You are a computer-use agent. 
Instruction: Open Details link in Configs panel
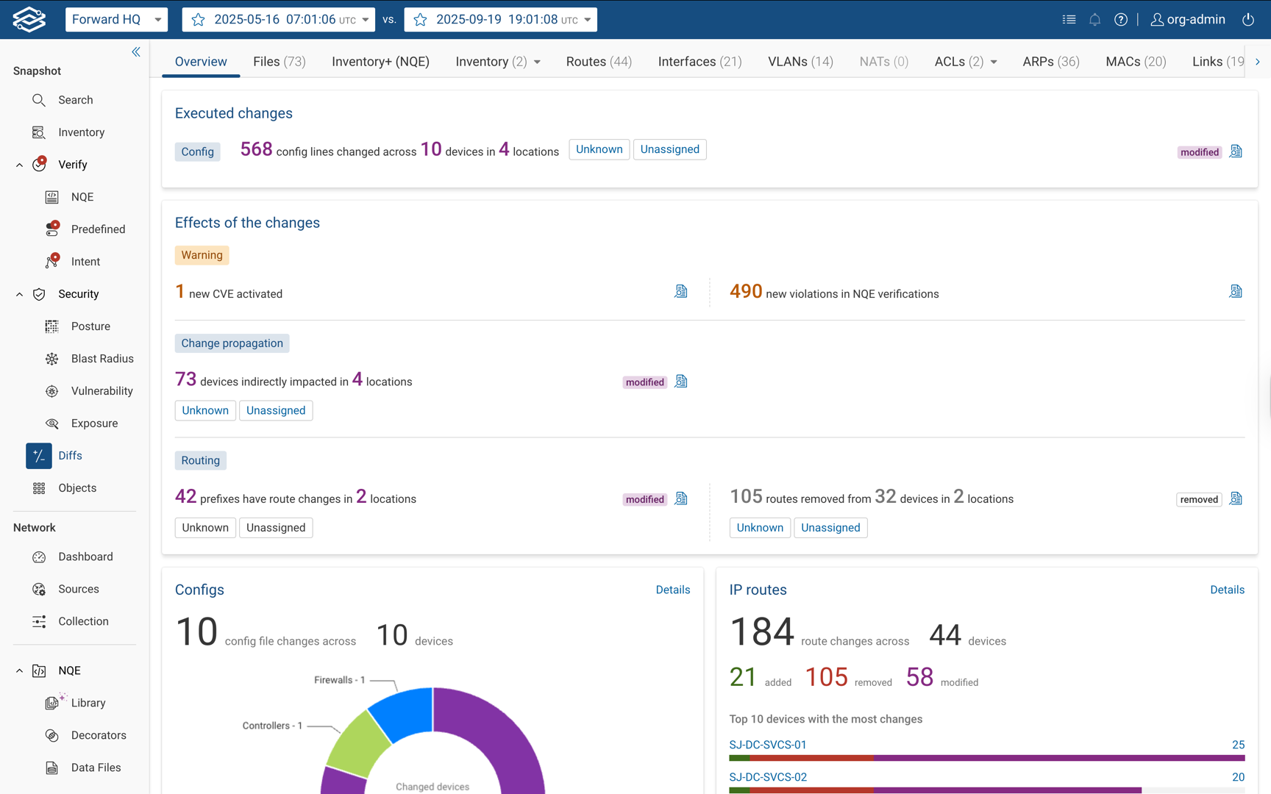tap(672, 590)
